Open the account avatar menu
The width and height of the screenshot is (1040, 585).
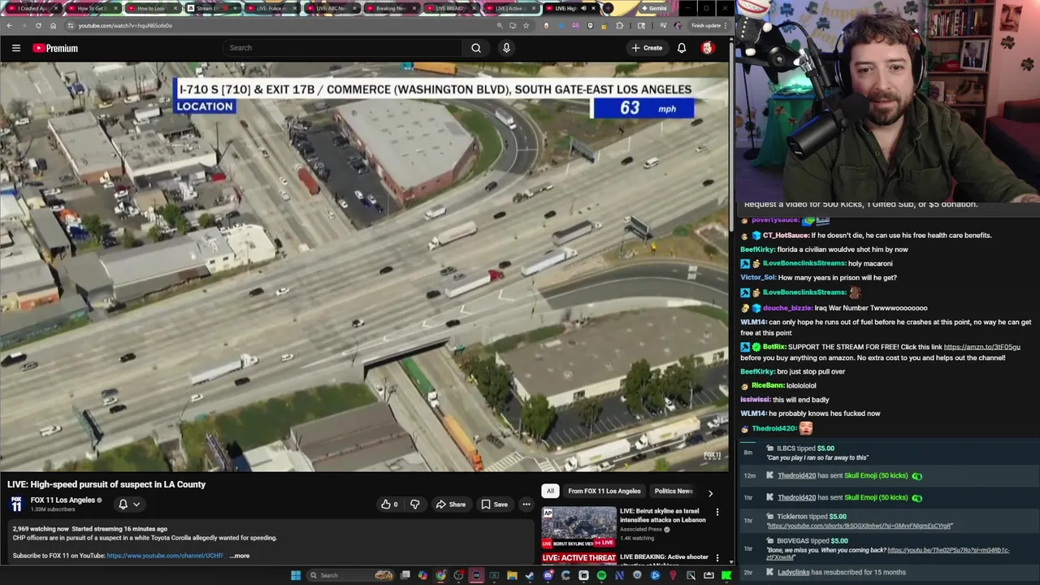(x=708, y=48)
